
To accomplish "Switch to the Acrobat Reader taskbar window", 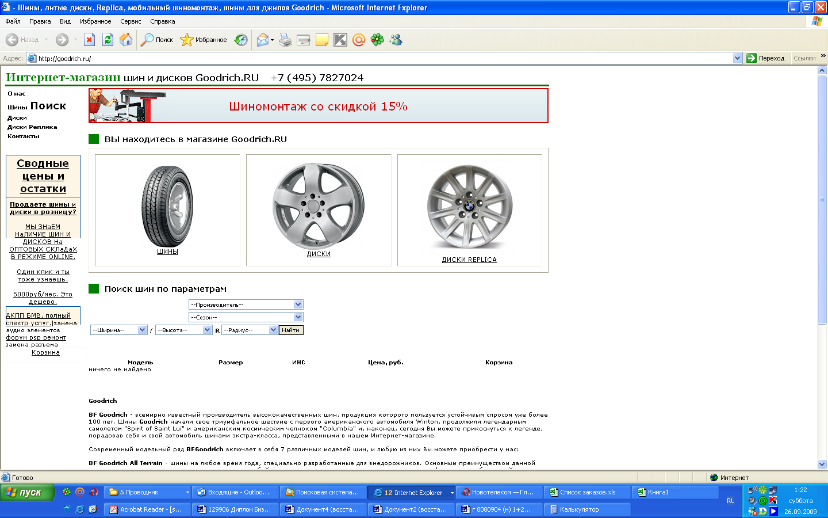I will (148, 509).
